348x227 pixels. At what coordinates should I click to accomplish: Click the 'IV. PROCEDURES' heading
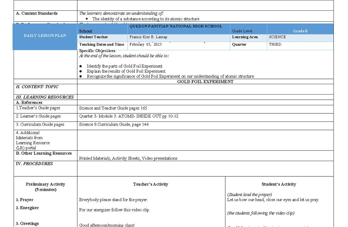[x=35, y=164]
